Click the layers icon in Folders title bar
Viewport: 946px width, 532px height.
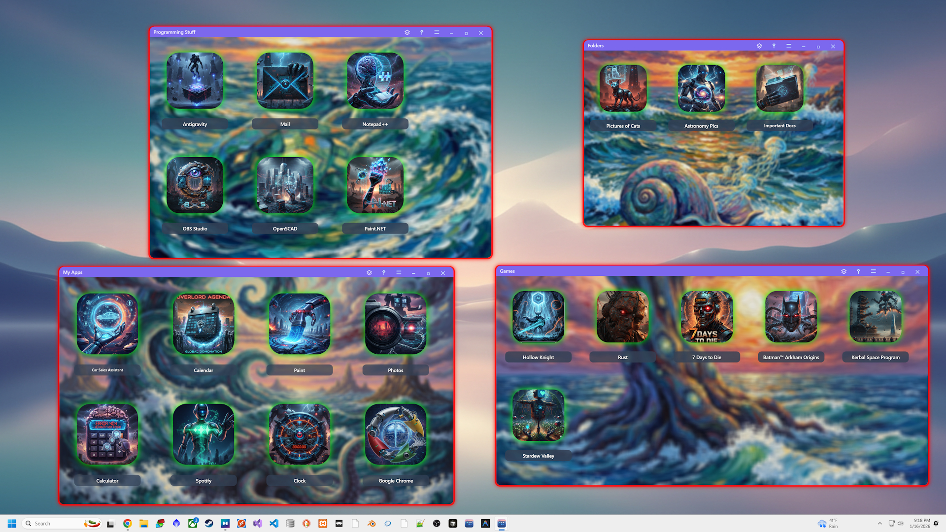(x=759, y=46)
